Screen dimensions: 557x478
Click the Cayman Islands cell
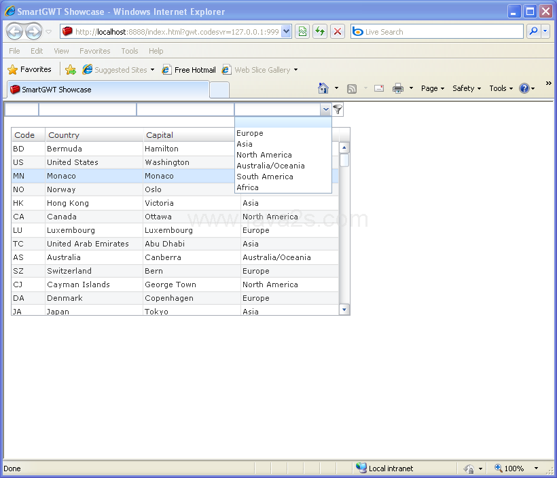click(x=94, y=284)
